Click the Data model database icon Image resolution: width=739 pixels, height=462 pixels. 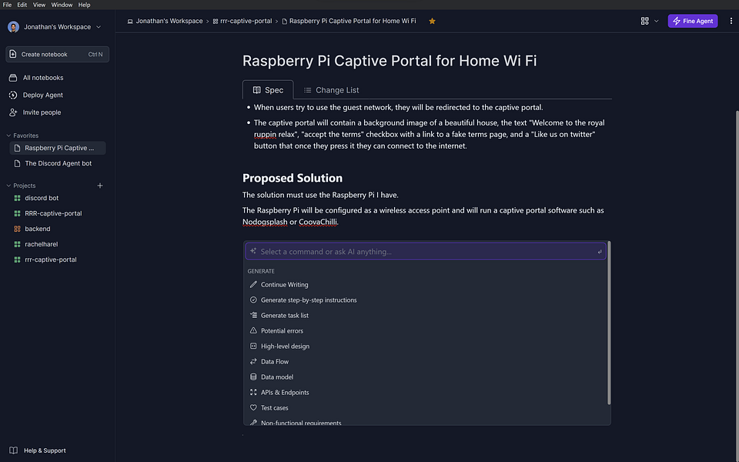coord(253,377)
